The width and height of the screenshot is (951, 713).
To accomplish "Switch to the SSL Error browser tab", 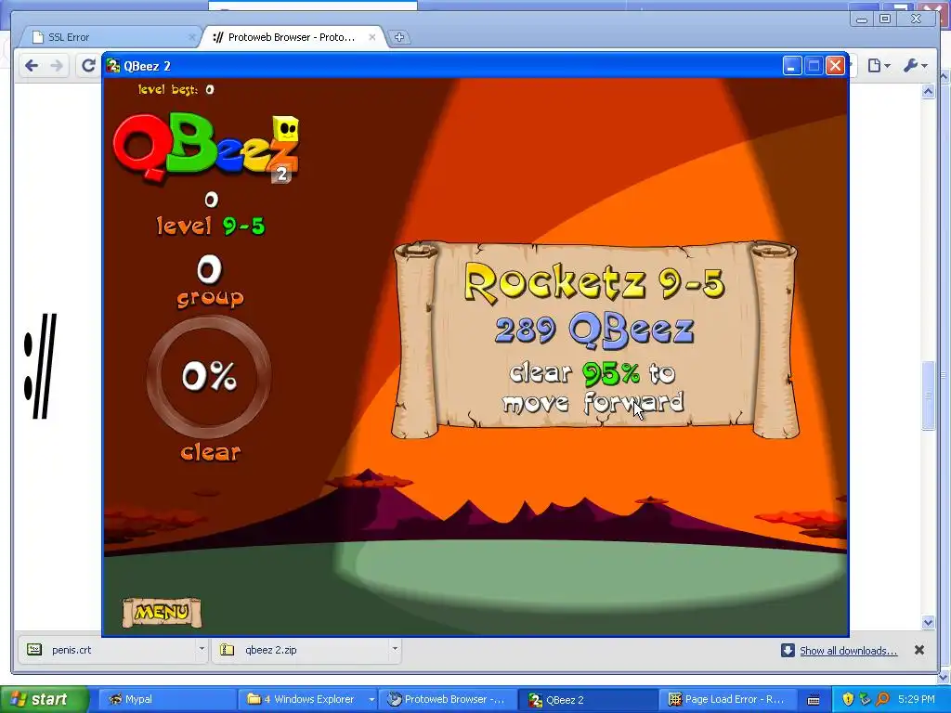I will click(110, 37).
